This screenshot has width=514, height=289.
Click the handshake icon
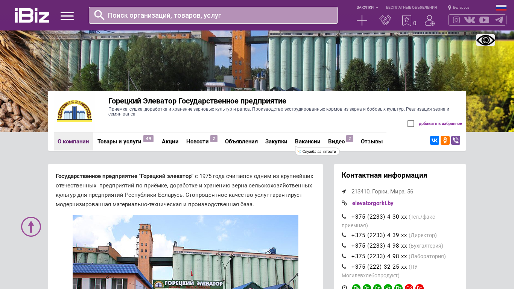[385, 20]
